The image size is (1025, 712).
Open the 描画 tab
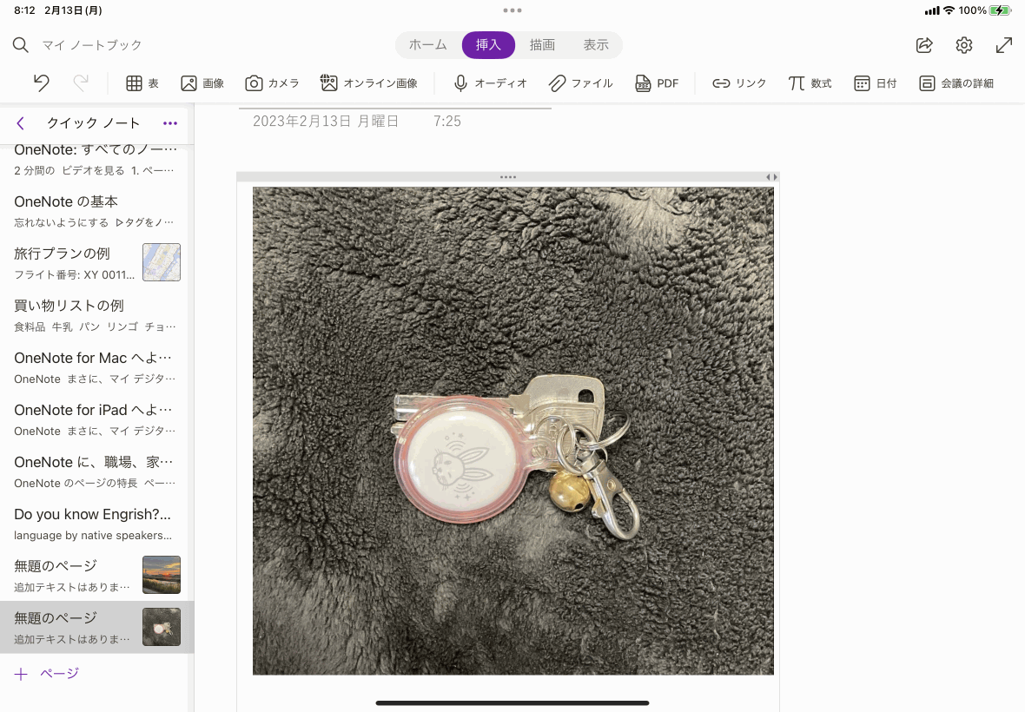tap(542, 45)
